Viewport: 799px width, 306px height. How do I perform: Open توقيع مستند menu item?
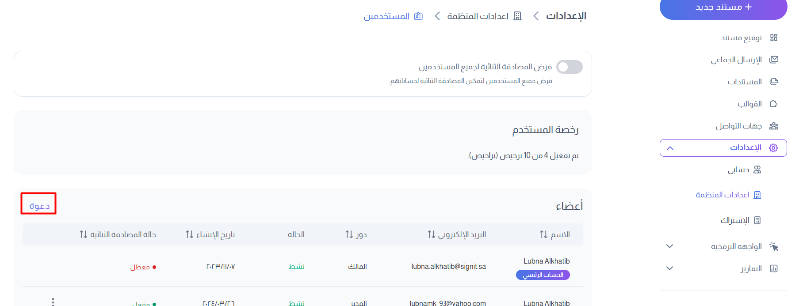[x=741, y=38]
